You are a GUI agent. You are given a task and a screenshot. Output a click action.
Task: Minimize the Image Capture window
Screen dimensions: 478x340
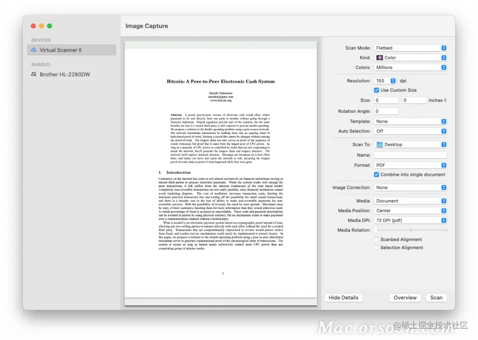tap(42, 26)
